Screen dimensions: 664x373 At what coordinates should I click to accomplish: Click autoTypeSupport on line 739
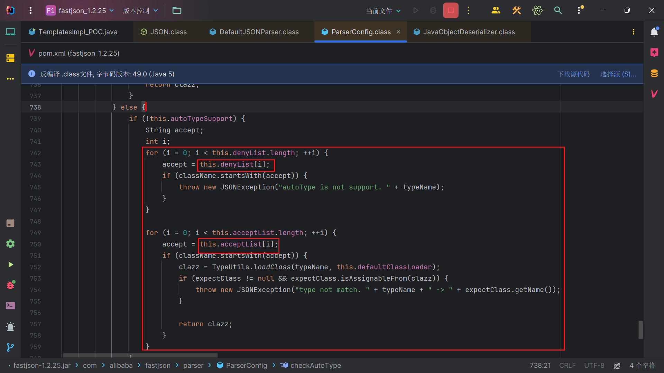[202, 119]
